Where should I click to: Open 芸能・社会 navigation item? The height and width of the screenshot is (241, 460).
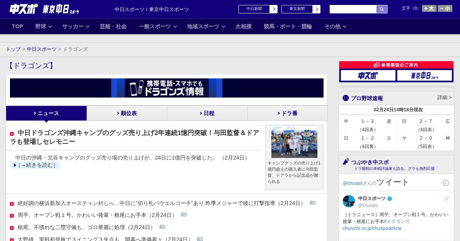[x=113, y=26]
